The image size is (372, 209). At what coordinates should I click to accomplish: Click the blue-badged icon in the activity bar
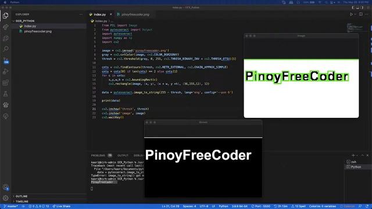[x=6, y=60]
